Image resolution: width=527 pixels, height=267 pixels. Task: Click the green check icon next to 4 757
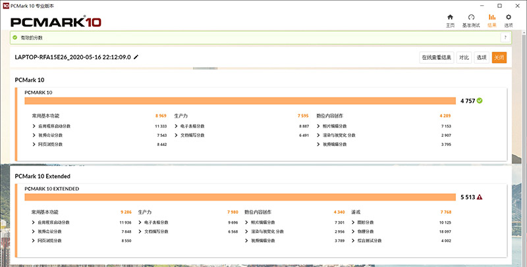pyautogui.click(x=480, y=101)
